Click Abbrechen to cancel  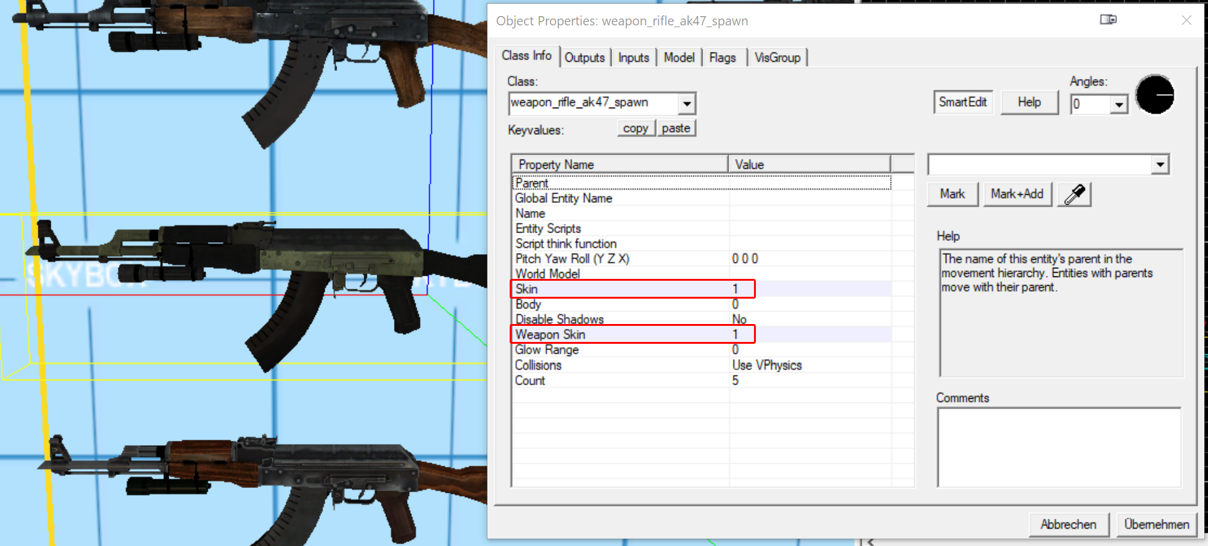pyautogui.click(x=1068, y=524)
